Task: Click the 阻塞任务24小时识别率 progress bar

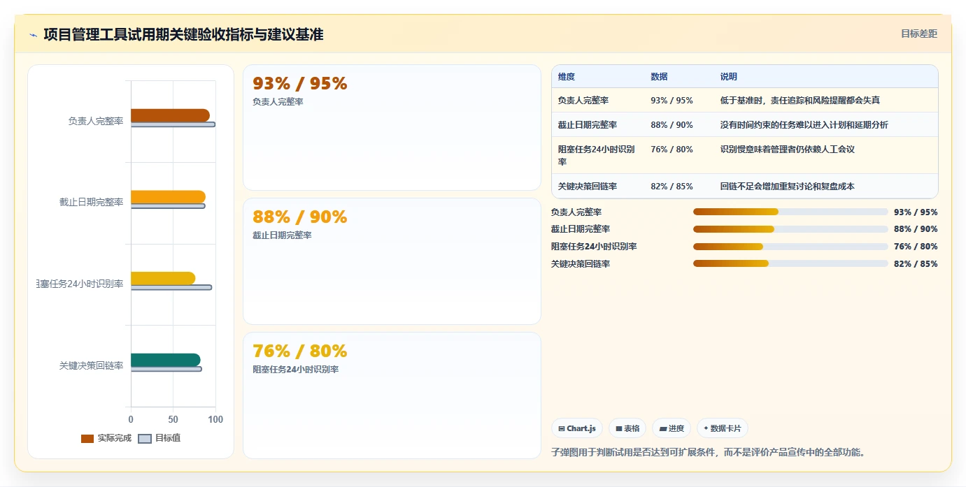Action: 790,247
